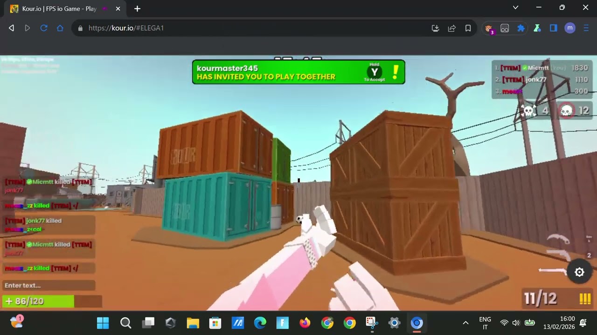Open Microsoft Edge from the taskbar

(x=260, y=323)
